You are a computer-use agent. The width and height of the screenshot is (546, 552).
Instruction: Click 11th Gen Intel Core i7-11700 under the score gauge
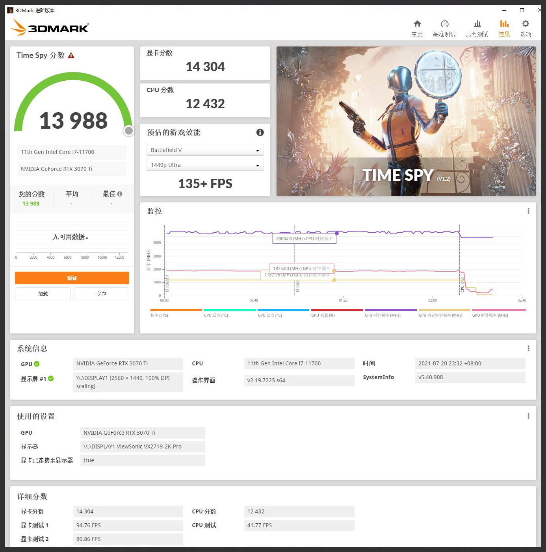coord(72,152)
